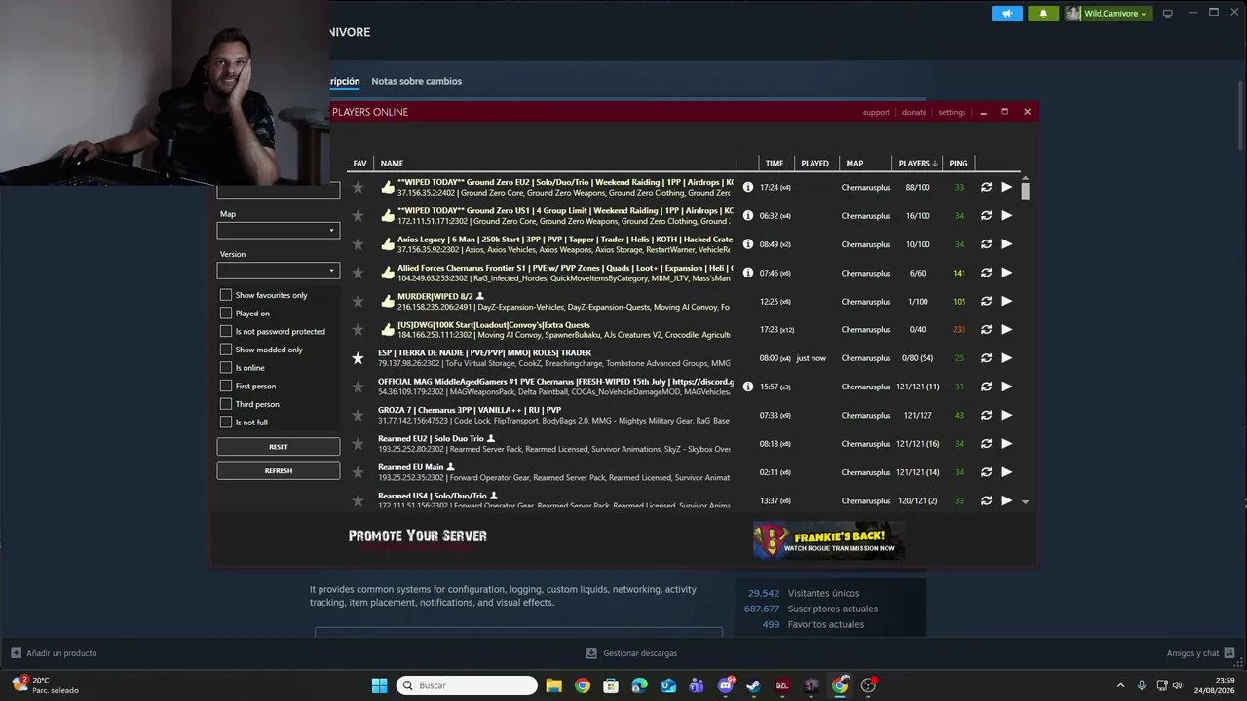This screenshot has height=701, width=1247.
Task: Click the REFRESH server list button
Action: [x=279, y=471]
